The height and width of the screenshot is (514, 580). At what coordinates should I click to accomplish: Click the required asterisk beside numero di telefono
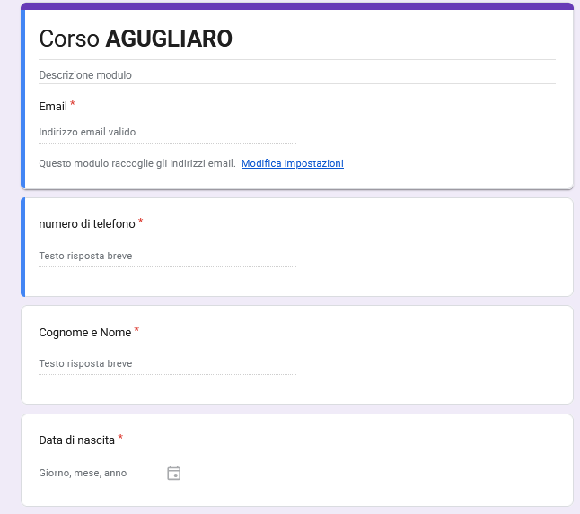coord(141,222)
